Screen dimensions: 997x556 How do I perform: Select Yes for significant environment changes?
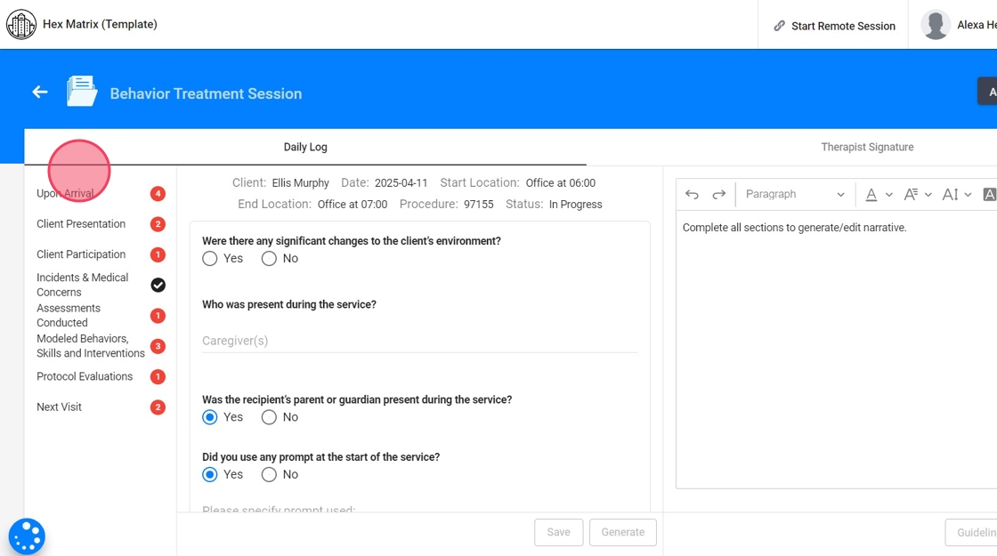pos(210,259)
